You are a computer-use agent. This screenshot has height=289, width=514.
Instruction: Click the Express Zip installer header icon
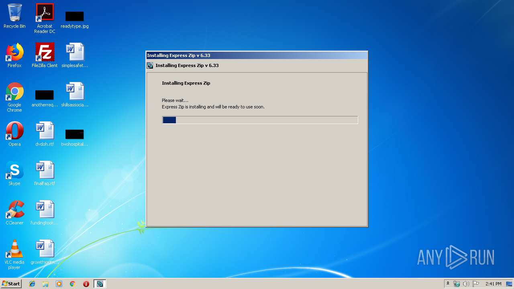point(150,65)
